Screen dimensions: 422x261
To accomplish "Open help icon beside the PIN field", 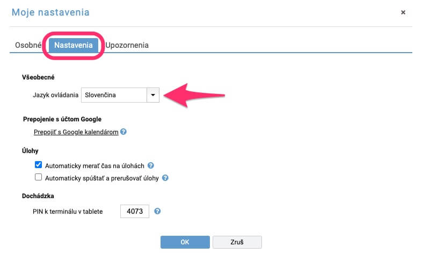I will click(157, 211).
